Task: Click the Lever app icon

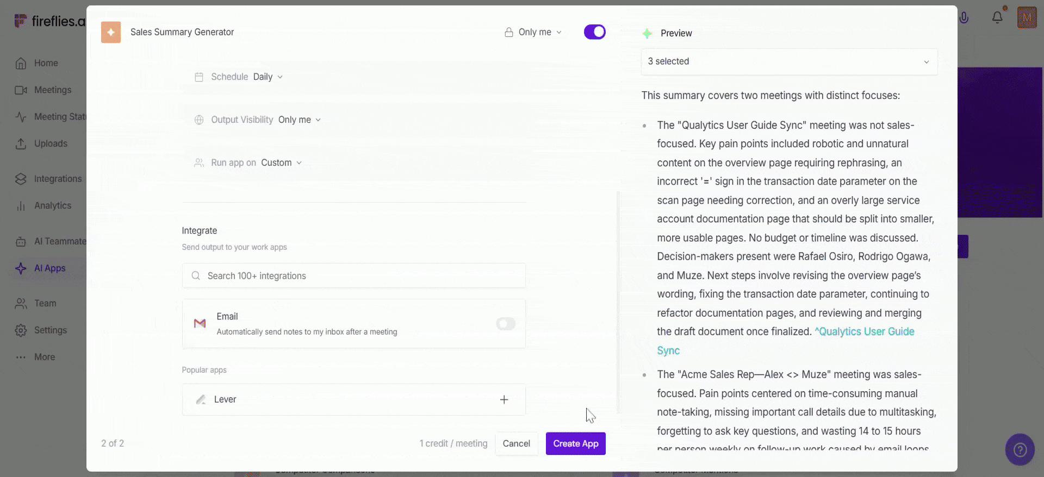Action: click(x=201, y=399)
